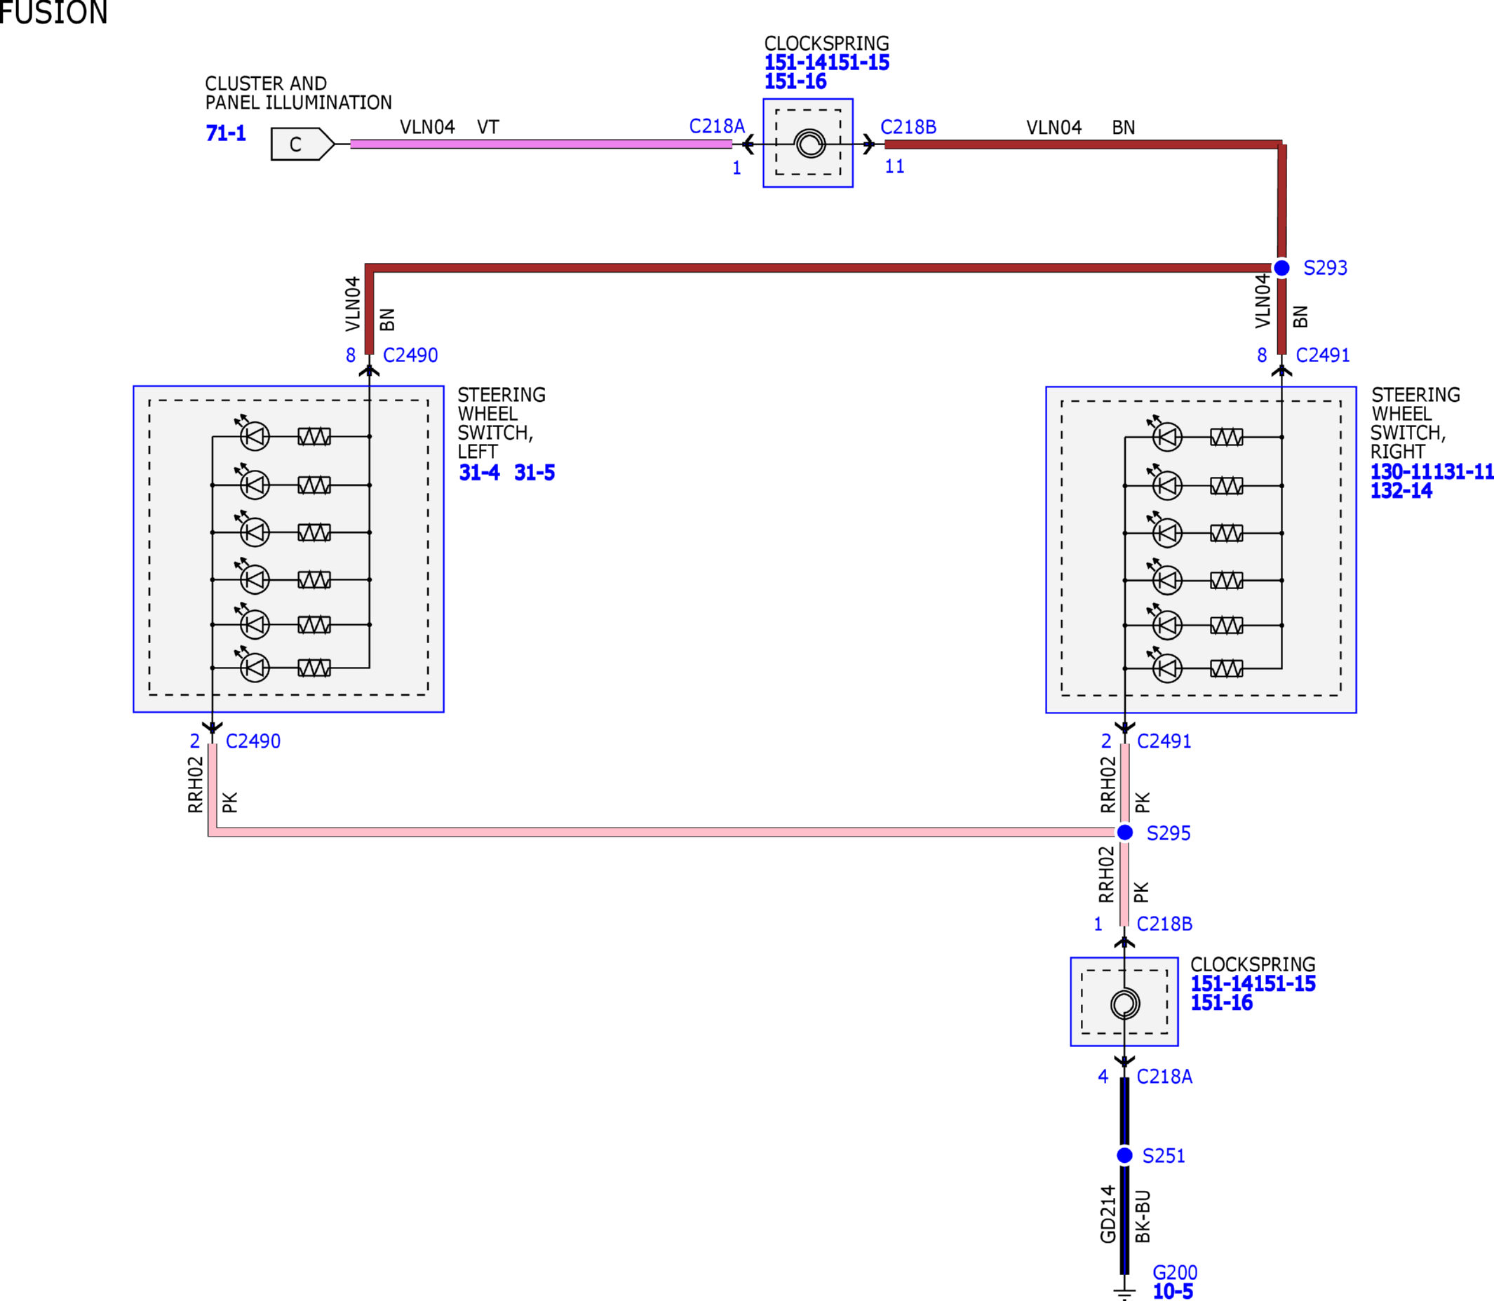This screenshot has height=1301, width=1494.
Task: Open the 130-11 link for right steering switch
Action: click(x=1402, y=472)
